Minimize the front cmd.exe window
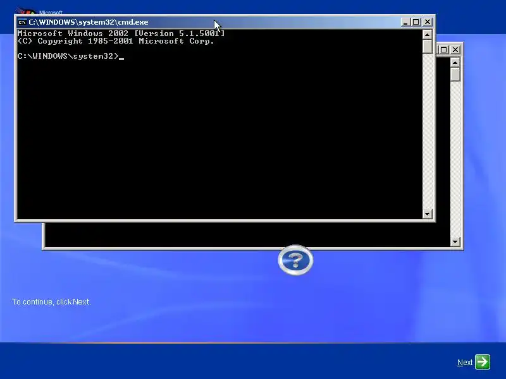 405,22
